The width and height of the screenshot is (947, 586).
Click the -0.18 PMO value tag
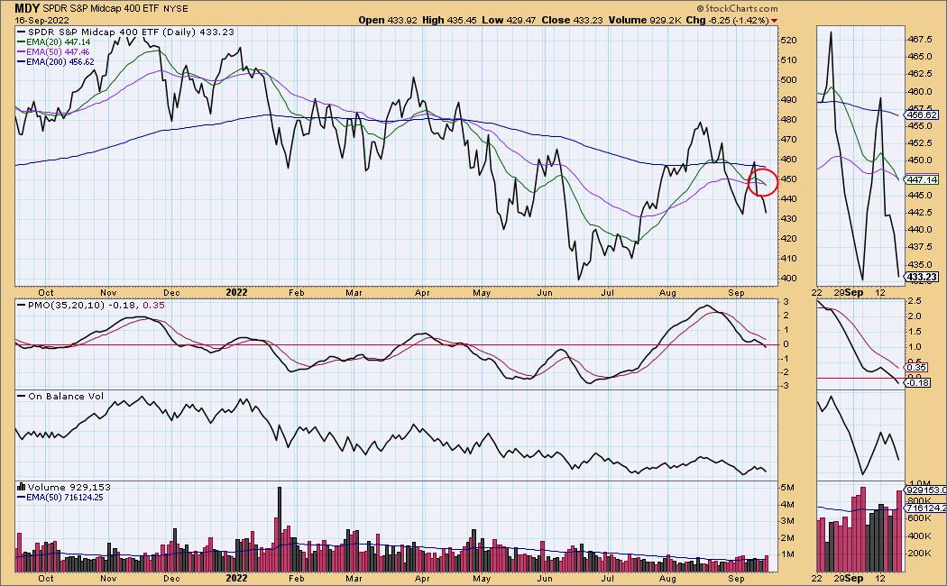click(x=918, y=382)
